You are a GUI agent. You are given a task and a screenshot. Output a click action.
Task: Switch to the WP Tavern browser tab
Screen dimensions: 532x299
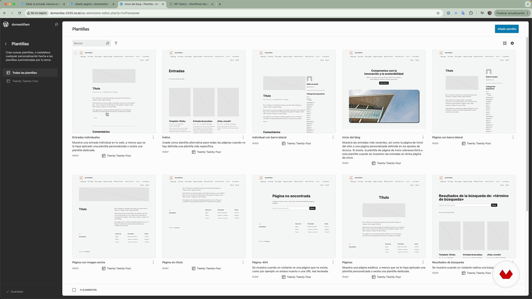tap(191, 4)
